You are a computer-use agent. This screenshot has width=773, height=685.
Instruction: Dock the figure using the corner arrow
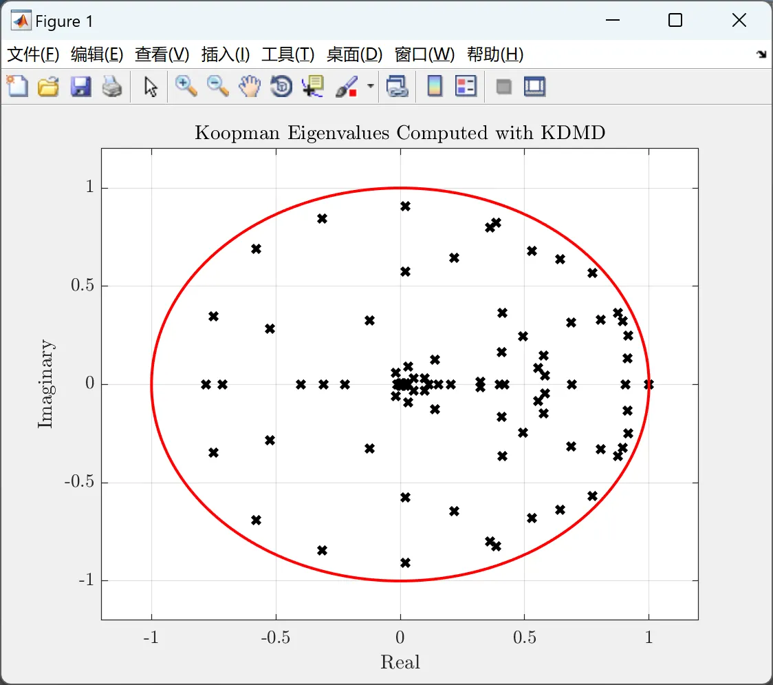(x=762, y=54)
